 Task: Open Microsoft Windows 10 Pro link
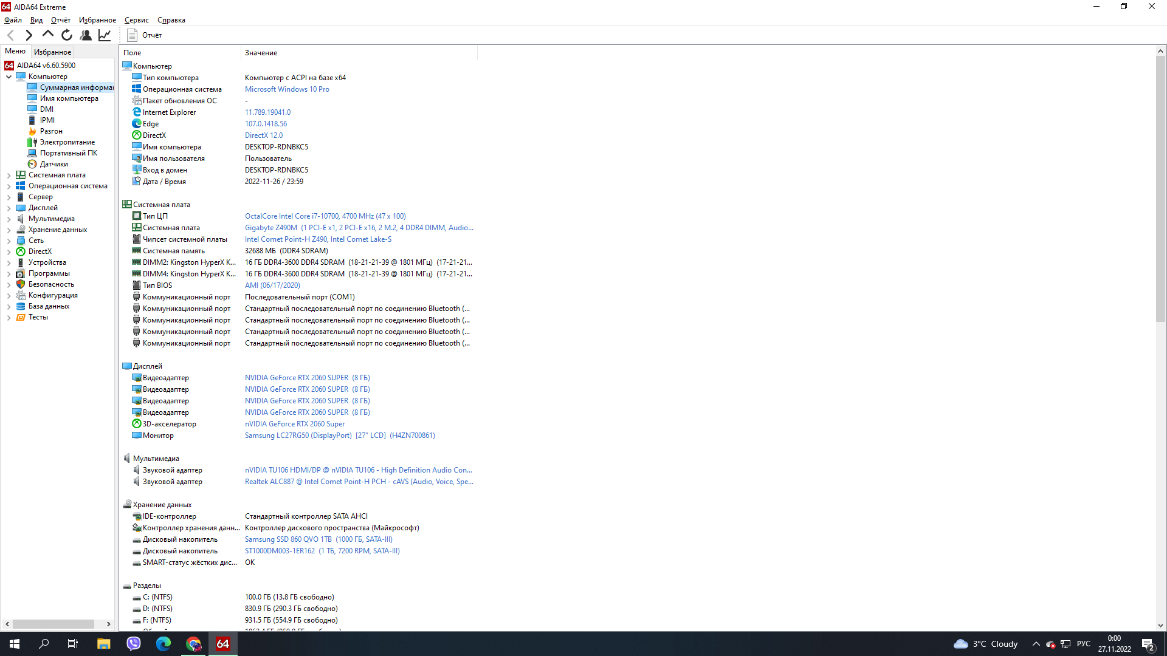(x=287, y=89)
